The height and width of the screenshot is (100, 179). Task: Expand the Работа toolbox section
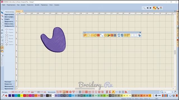(x=10, y=24)
